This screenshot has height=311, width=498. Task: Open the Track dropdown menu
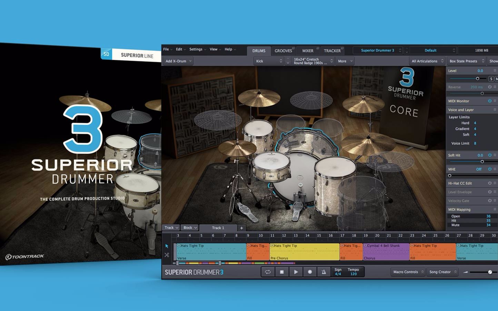click(x=171, y=228)
